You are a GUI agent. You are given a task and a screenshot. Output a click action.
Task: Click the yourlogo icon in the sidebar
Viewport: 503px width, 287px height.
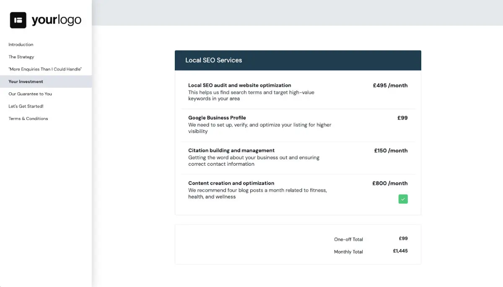tap(18, 19)
